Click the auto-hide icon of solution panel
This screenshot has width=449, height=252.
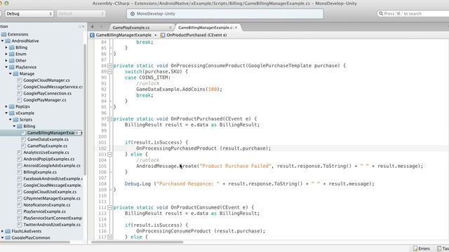click(80, 27)
